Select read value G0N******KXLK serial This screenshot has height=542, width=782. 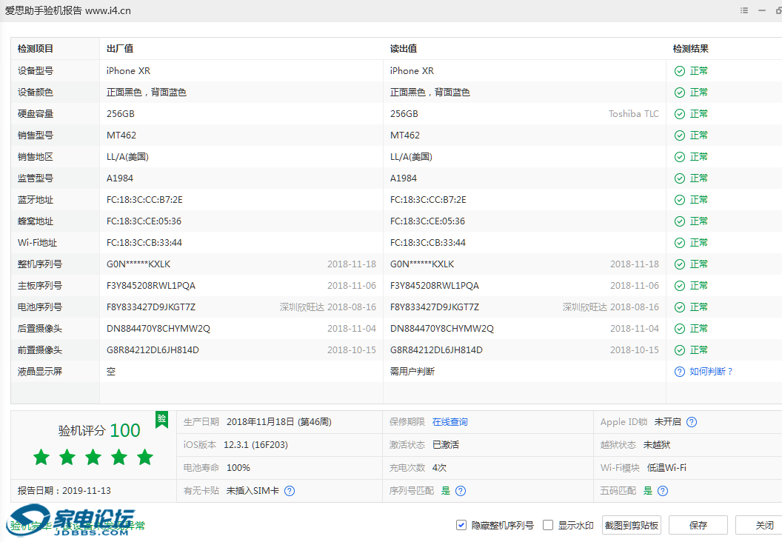click(x=422, y=264)
